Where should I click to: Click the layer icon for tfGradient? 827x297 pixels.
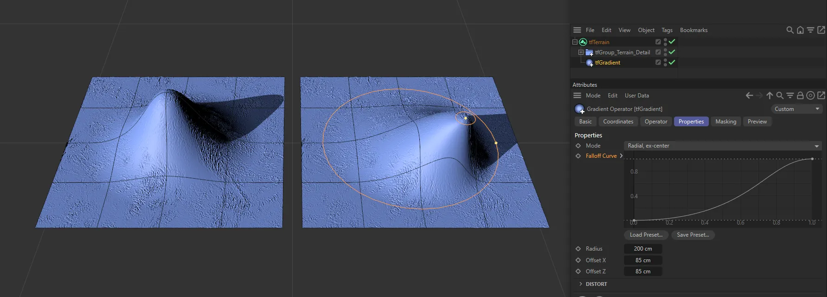tap(658, 62)
